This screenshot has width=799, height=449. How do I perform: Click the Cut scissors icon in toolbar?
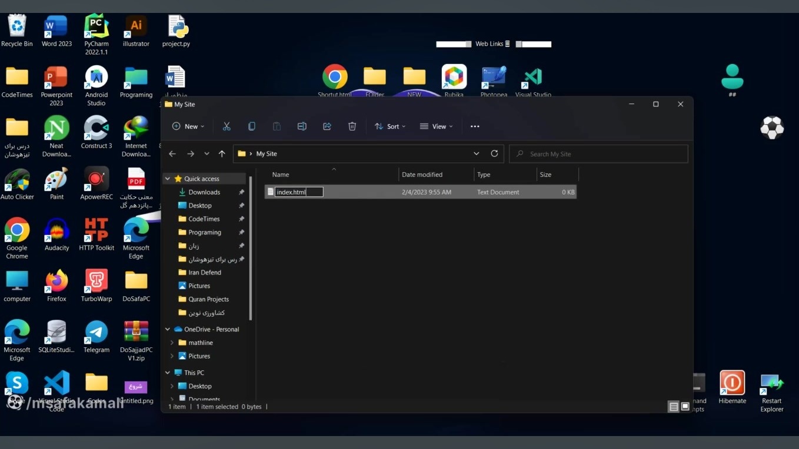click(x=227, y=126)
